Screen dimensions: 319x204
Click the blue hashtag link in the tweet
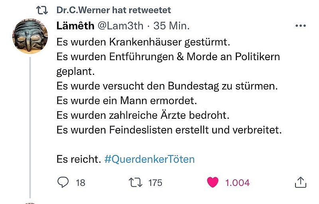[x=149, y=159]
